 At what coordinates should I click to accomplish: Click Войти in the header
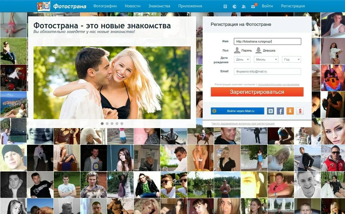[x=267, y=6]
